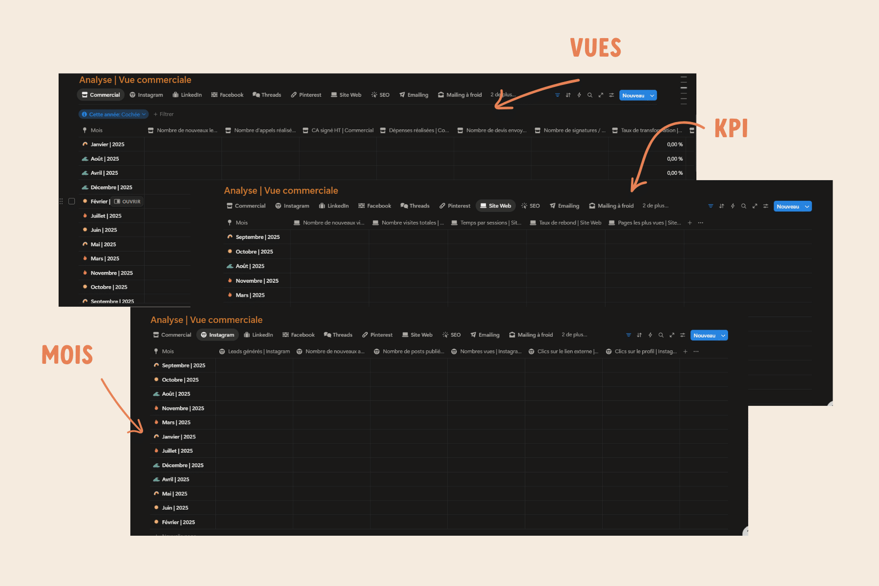Expand the Nouveau arrow in the bottom Instagram panel
The height and width of the screenshot is (586, 879).
click(x=723, y=335)
